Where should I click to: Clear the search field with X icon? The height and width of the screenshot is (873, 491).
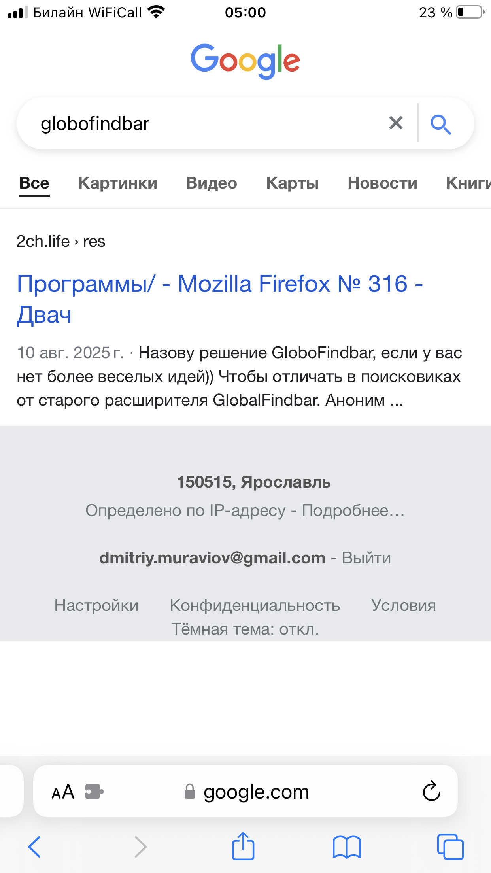[396, 123]
